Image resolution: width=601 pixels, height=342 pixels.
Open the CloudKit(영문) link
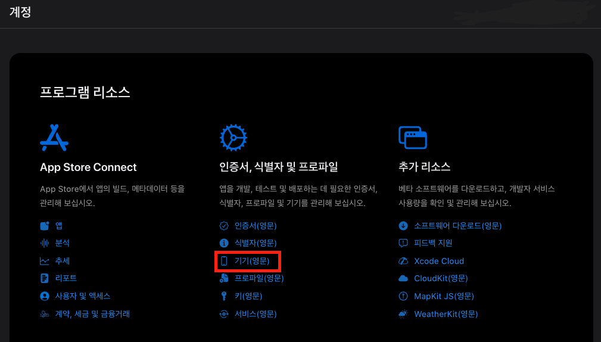(x=441, y=278)
